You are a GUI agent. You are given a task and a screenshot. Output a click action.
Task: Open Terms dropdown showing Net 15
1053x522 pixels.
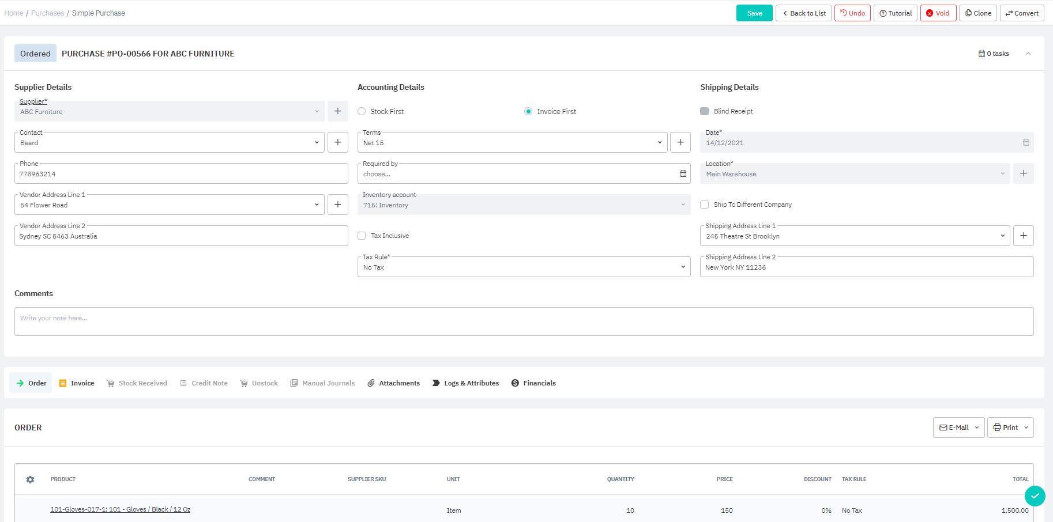point(513,142)
